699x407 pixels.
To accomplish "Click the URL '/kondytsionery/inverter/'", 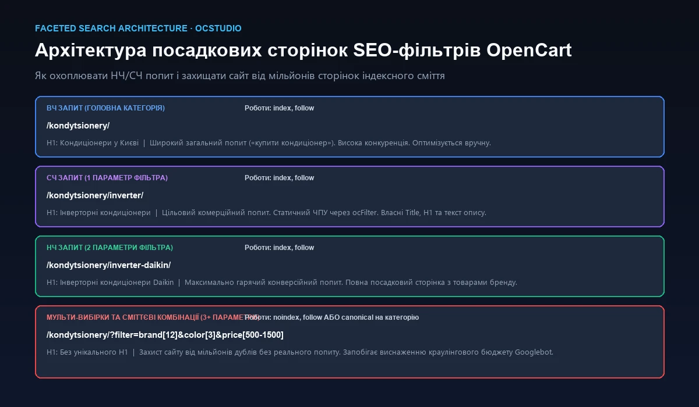I will click(95, 195).
